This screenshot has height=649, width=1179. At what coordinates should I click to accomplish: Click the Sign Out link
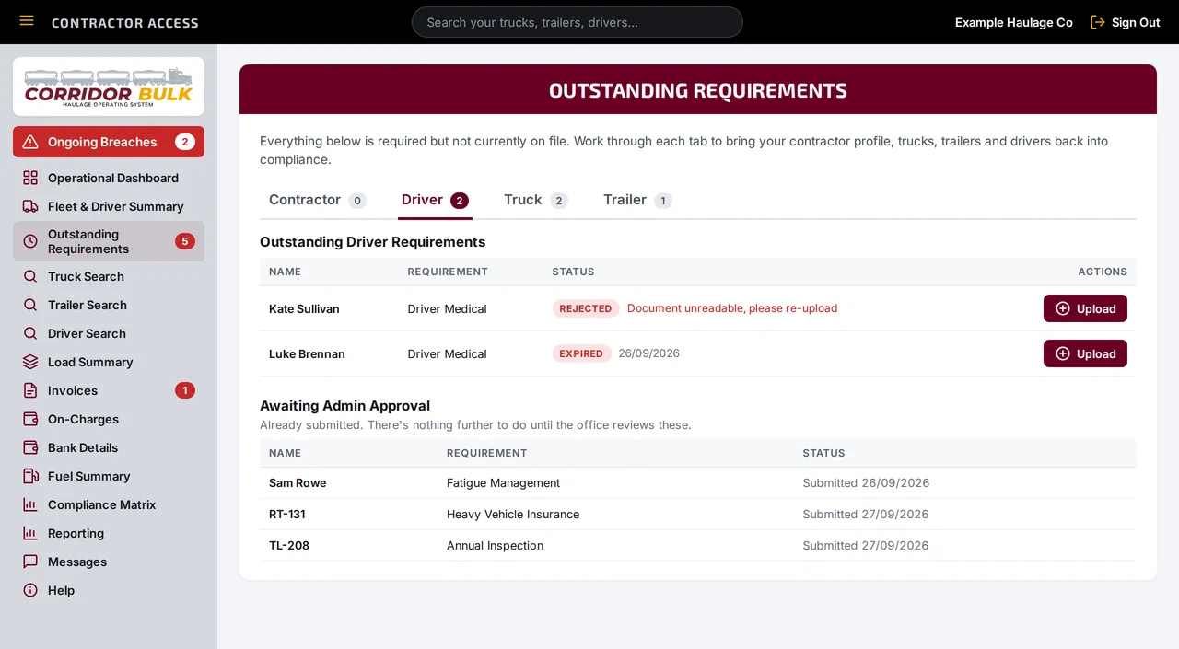(1125, 22)
